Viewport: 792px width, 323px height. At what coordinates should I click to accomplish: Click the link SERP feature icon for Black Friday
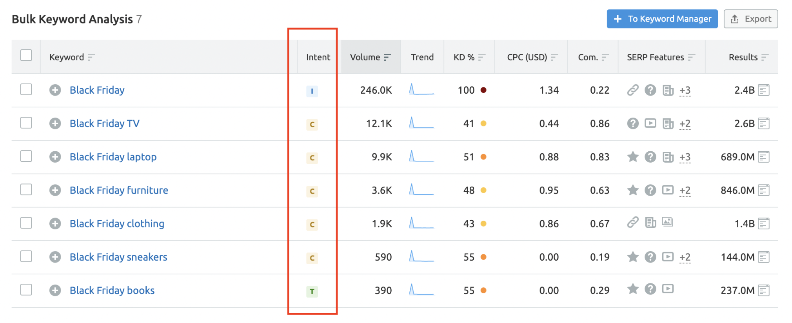(x=632, y=90)
